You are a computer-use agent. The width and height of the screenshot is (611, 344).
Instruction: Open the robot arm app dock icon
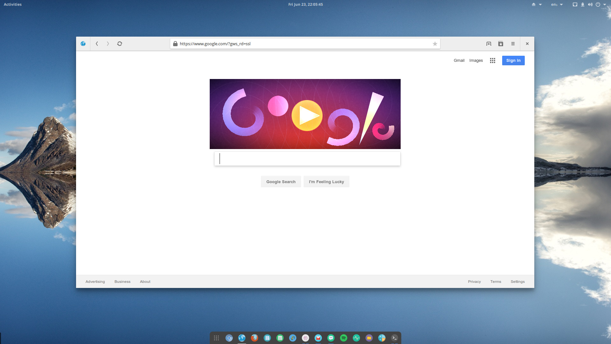(x=293, y=338)
